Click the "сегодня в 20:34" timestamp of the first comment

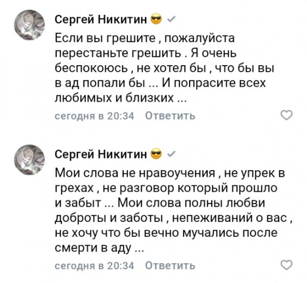click(x=94, y=116)
